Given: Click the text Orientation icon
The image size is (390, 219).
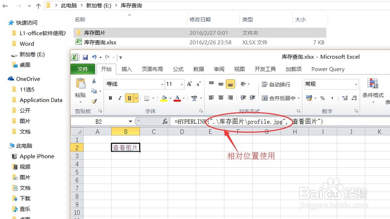Looking at the screenshot, I should click(243, 84).
